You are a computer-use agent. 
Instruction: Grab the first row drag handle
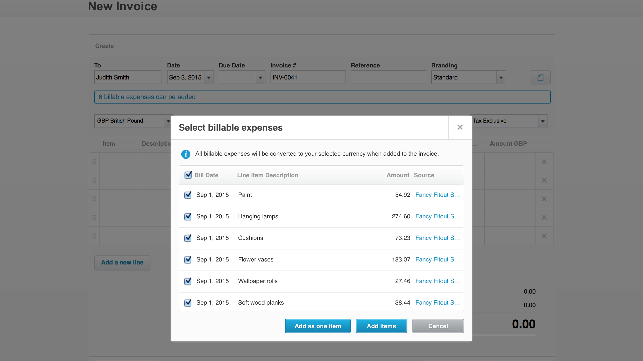(94, 162)
